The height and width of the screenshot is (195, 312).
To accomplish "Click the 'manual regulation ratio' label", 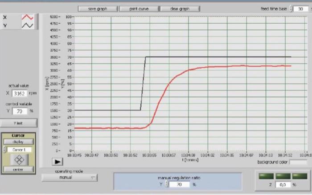I will click(179, 178).
